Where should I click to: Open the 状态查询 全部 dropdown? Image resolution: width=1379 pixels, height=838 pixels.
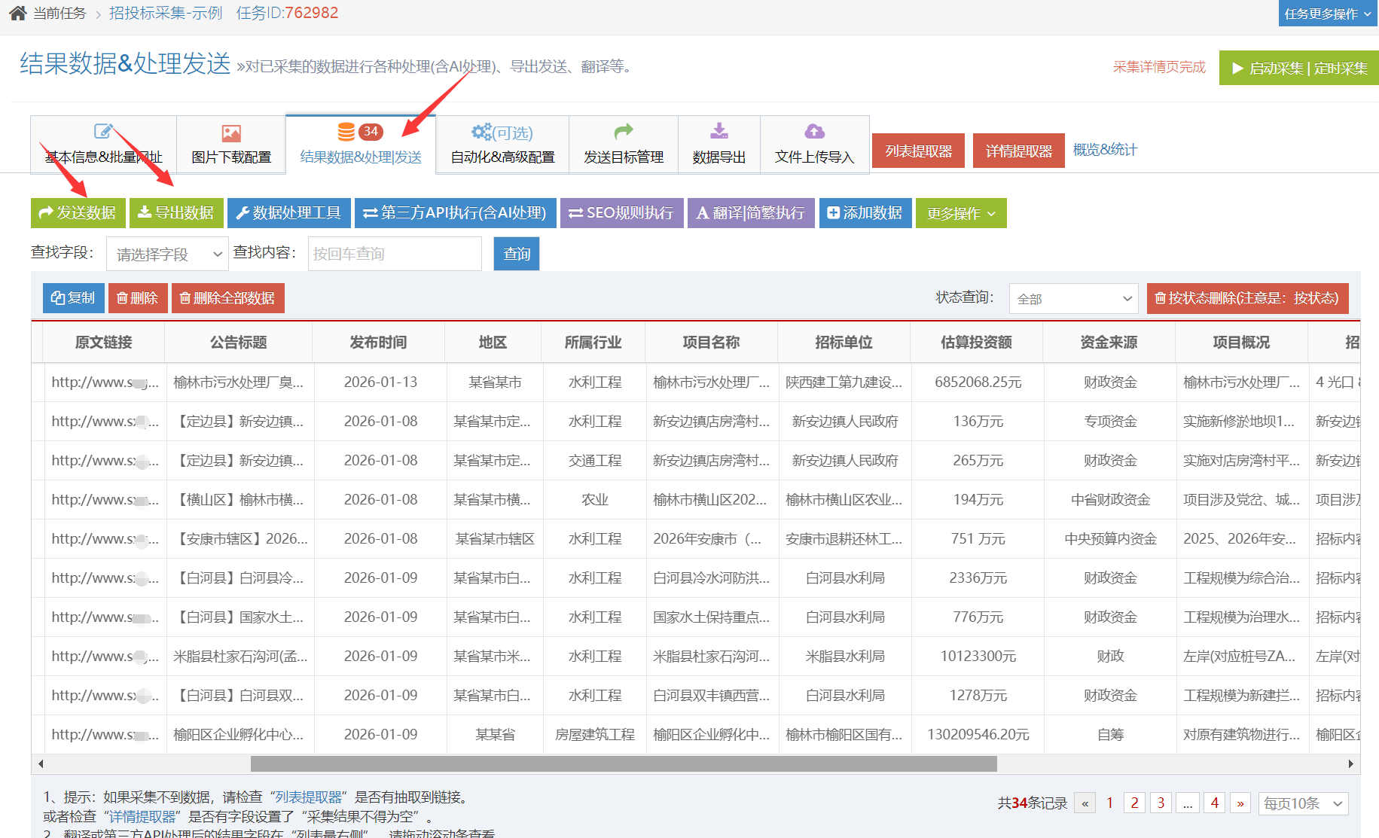tap(1074, 299)
